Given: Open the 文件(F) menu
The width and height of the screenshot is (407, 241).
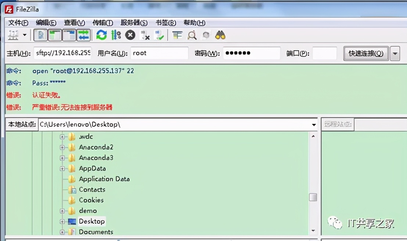Looking at the screenshot, I should (18, 23).
